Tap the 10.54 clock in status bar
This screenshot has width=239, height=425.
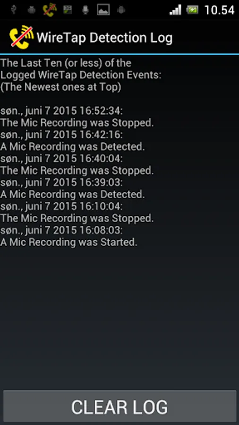(219, 10)
